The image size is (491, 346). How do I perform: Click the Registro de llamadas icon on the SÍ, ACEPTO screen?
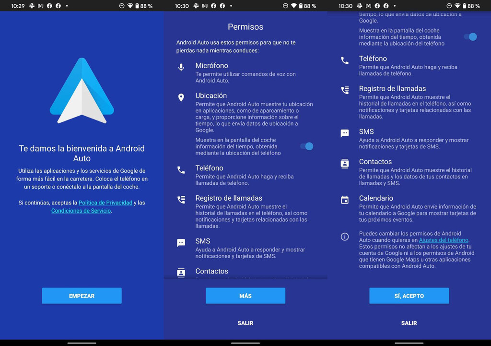[345, 90]
